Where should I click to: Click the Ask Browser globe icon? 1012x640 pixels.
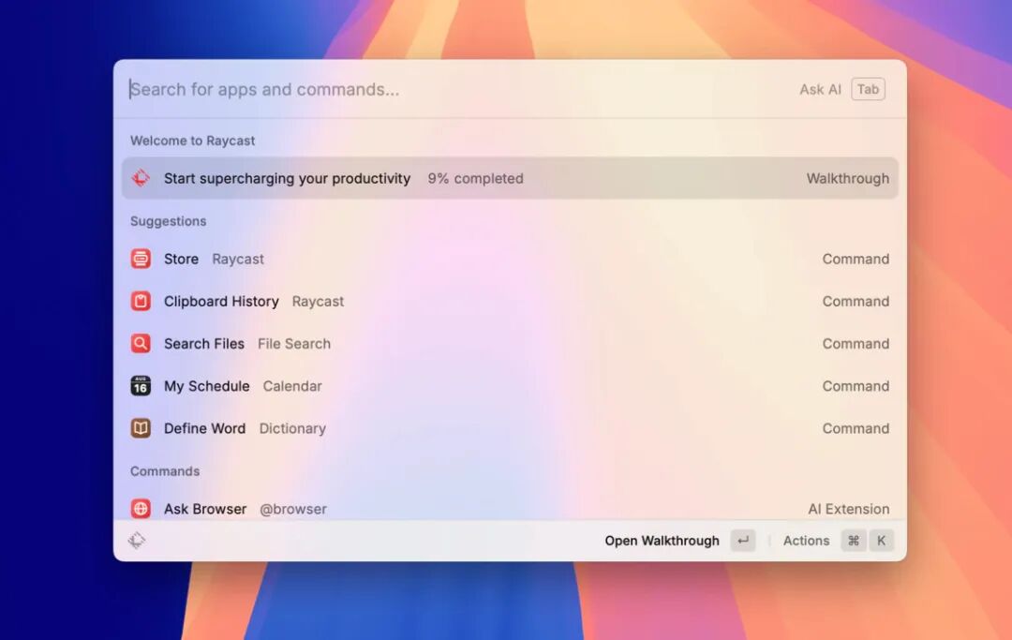(141, 509)
